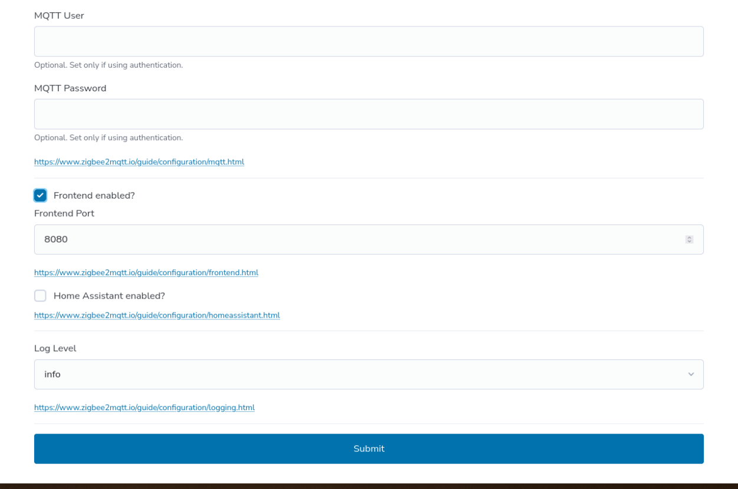This screenshot has height=489, width=738.
Task: Open the Log Level dropdown
Action: (369, 374)
